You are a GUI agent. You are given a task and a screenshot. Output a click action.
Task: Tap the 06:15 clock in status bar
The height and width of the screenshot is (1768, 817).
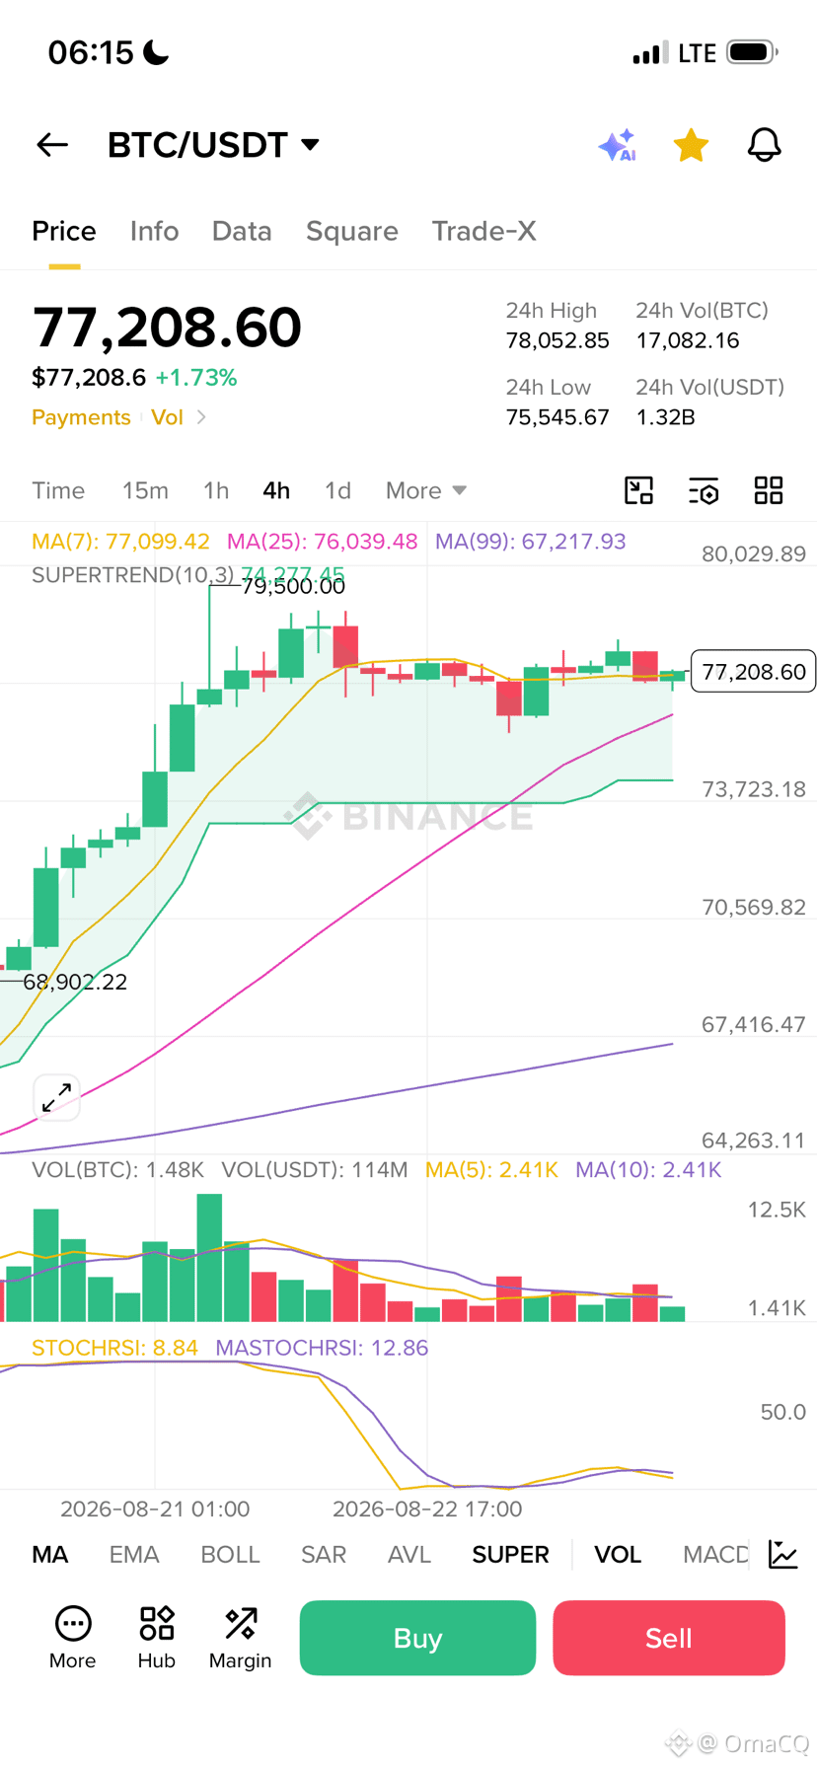tap(91, 52)
